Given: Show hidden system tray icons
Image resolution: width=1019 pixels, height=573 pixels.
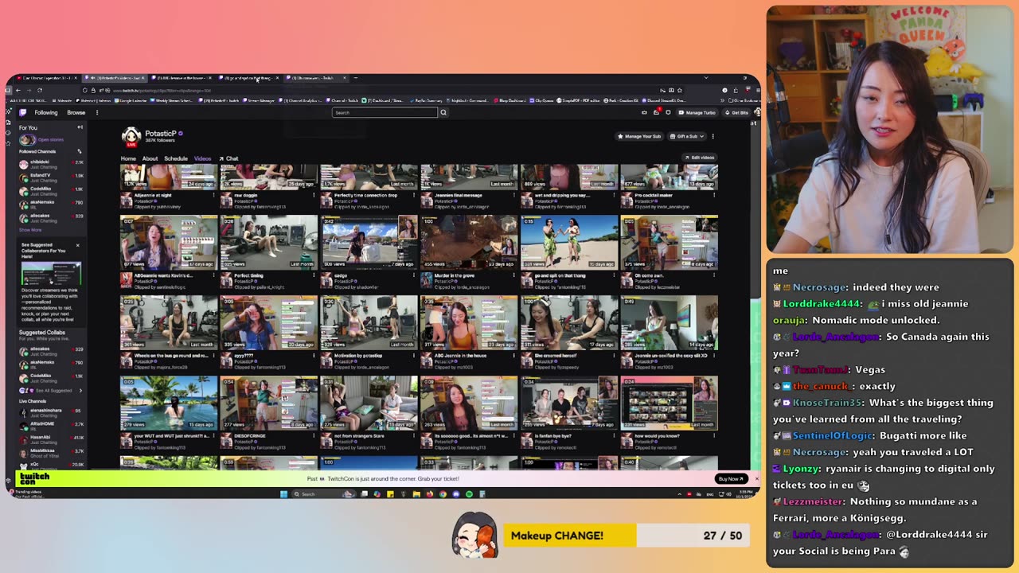Looking at the screenshot, I should click(679, 494).
